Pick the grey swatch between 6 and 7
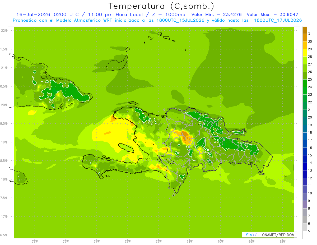The width and height of the screenshot is (317, 245). 305,220
